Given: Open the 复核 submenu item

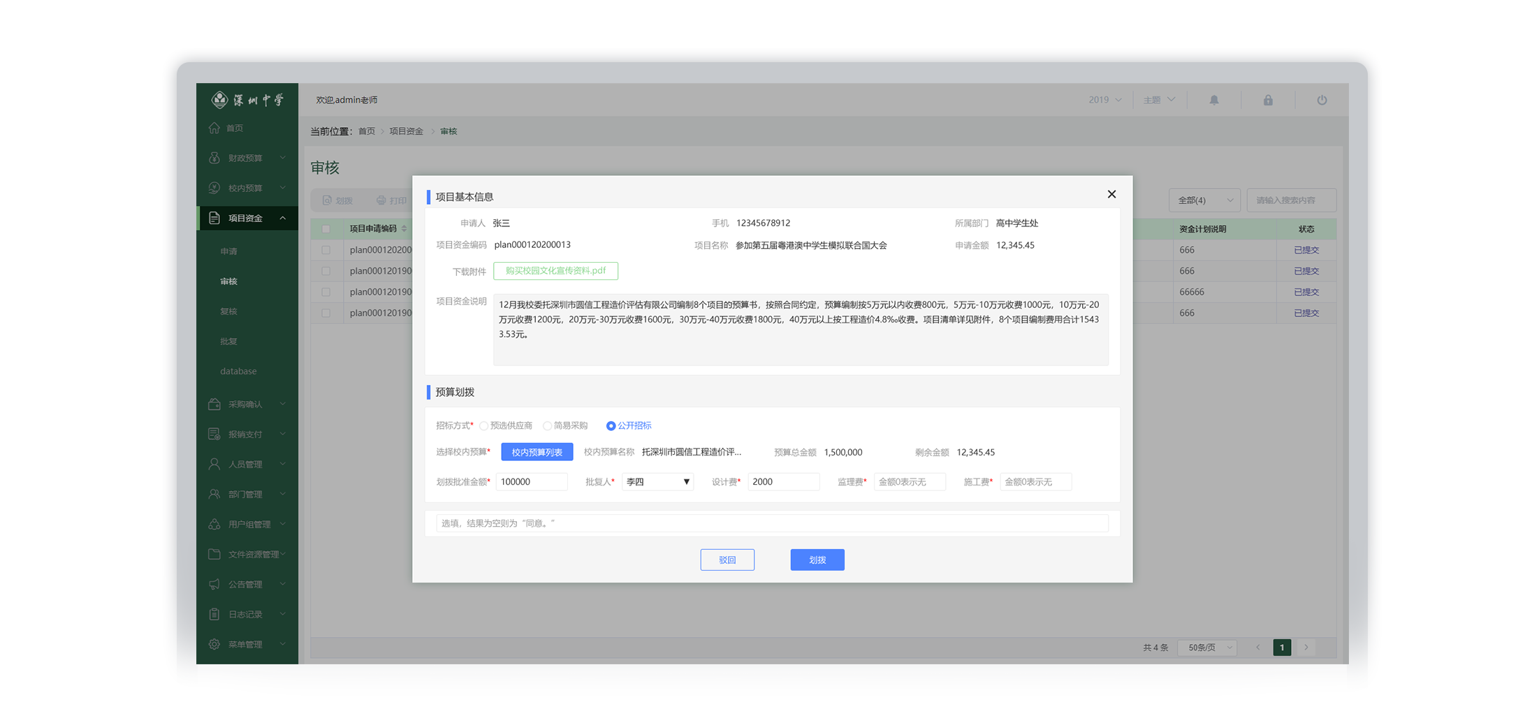Looking at the screenshot, I should pyautogui.click(x=229, y=312).
